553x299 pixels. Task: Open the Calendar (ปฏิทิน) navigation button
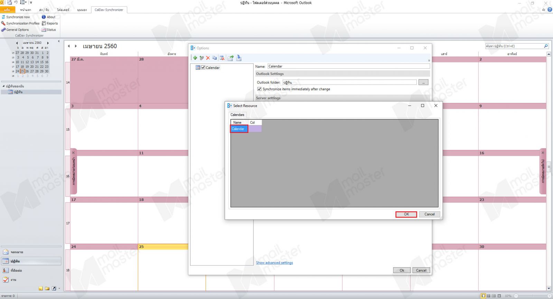click(31, 261)
